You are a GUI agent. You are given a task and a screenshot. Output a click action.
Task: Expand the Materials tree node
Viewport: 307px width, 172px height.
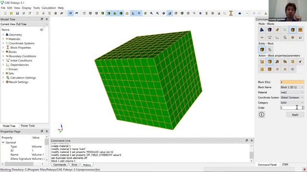(x=3, y=39)
